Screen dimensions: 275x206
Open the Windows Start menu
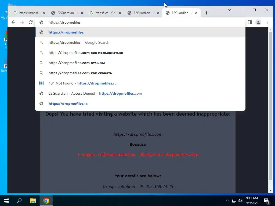point(6,201)
